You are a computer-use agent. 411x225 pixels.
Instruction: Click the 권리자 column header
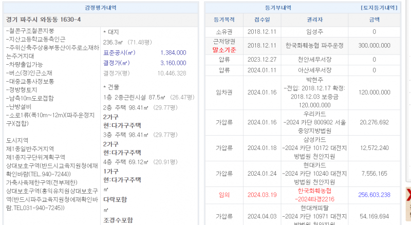tap(314, 20)
